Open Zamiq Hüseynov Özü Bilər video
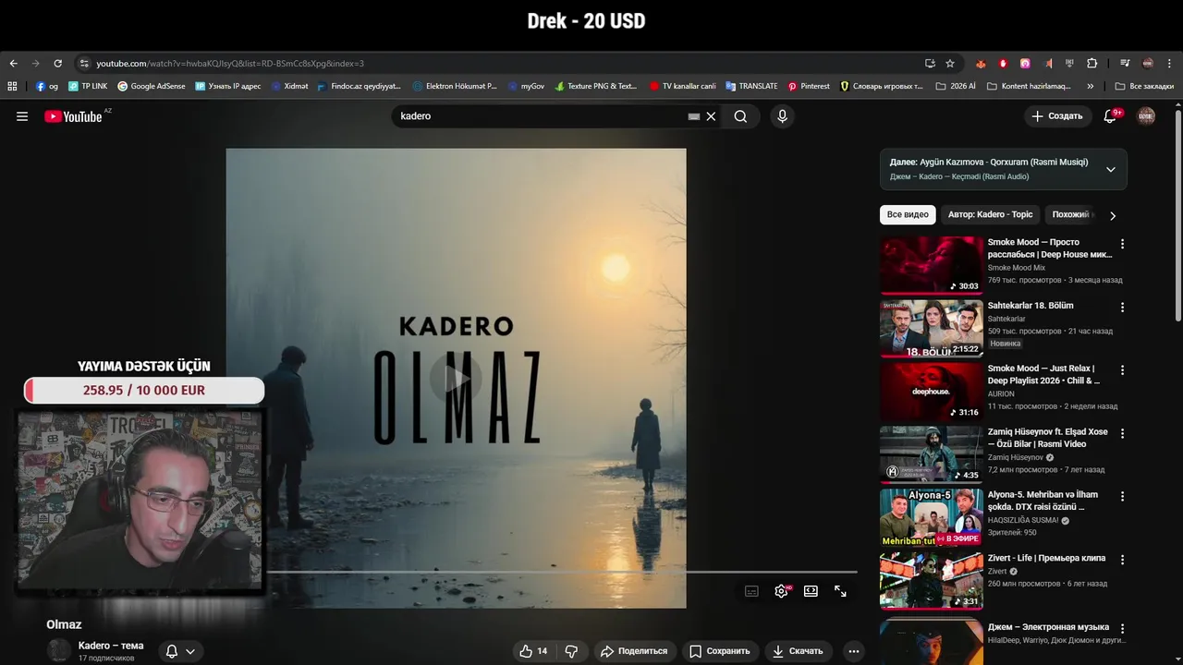The width and height of the screenshot is (1183, 665). pyautogui.click(x=932, y=454)
